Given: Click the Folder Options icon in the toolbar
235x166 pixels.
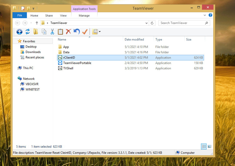Looking at the screenshot, I should coord(36,32).
